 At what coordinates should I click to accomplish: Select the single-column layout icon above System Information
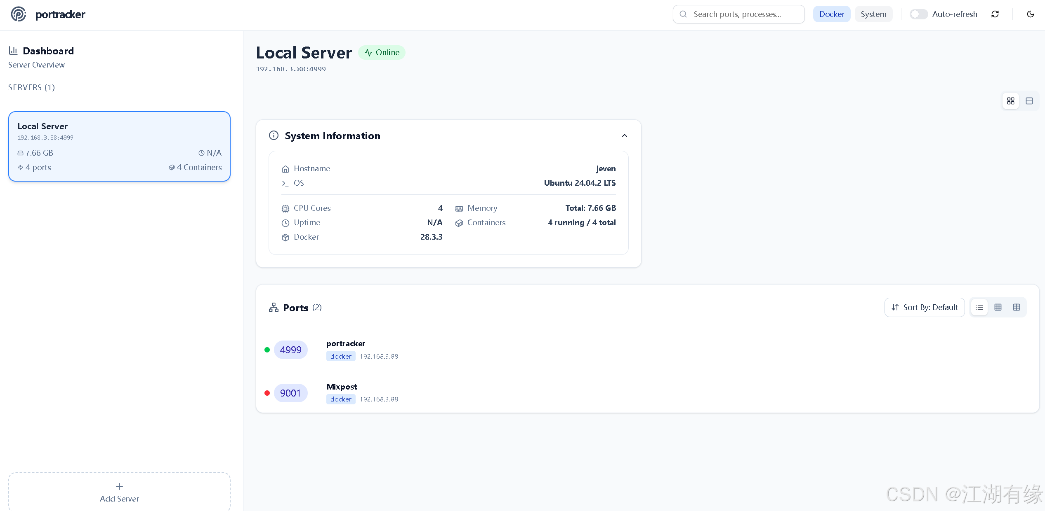[1029, 101]
